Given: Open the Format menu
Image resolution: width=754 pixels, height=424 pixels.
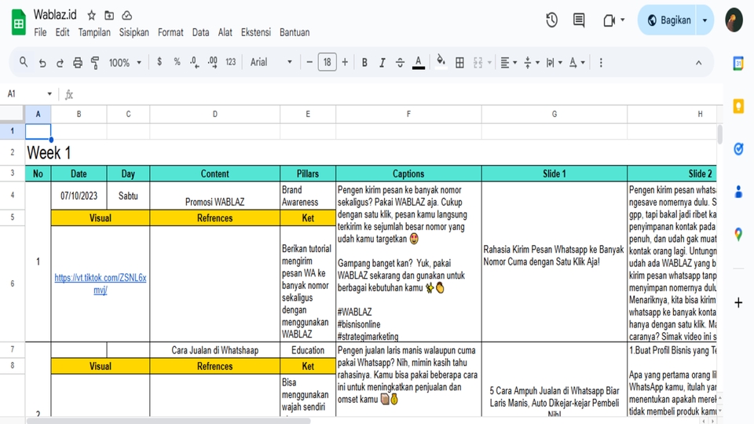Looking at the screenshot, I should point(170,32).
